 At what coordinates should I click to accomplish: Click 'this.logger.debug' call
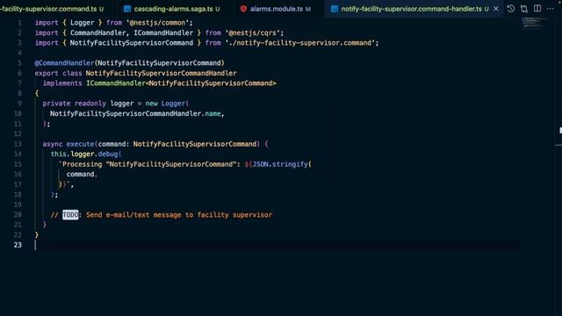point(84,154)
